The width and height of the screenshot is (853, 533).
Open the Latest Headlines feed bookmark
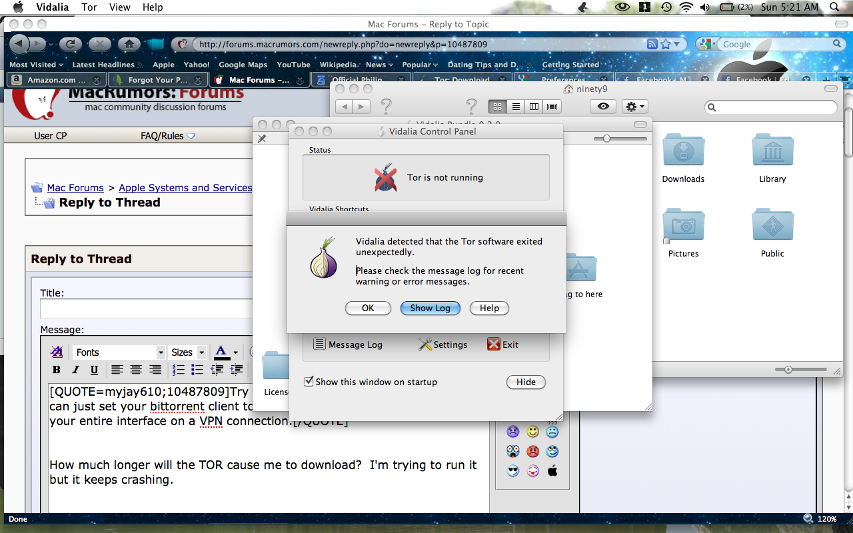tap(107, 65)
